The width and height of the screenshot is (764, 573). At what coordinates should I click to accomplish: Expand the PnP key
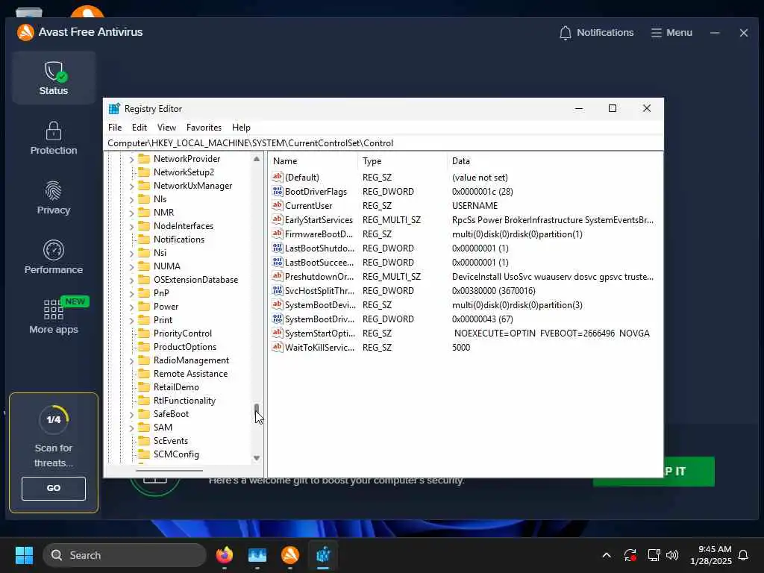(131, 294)
